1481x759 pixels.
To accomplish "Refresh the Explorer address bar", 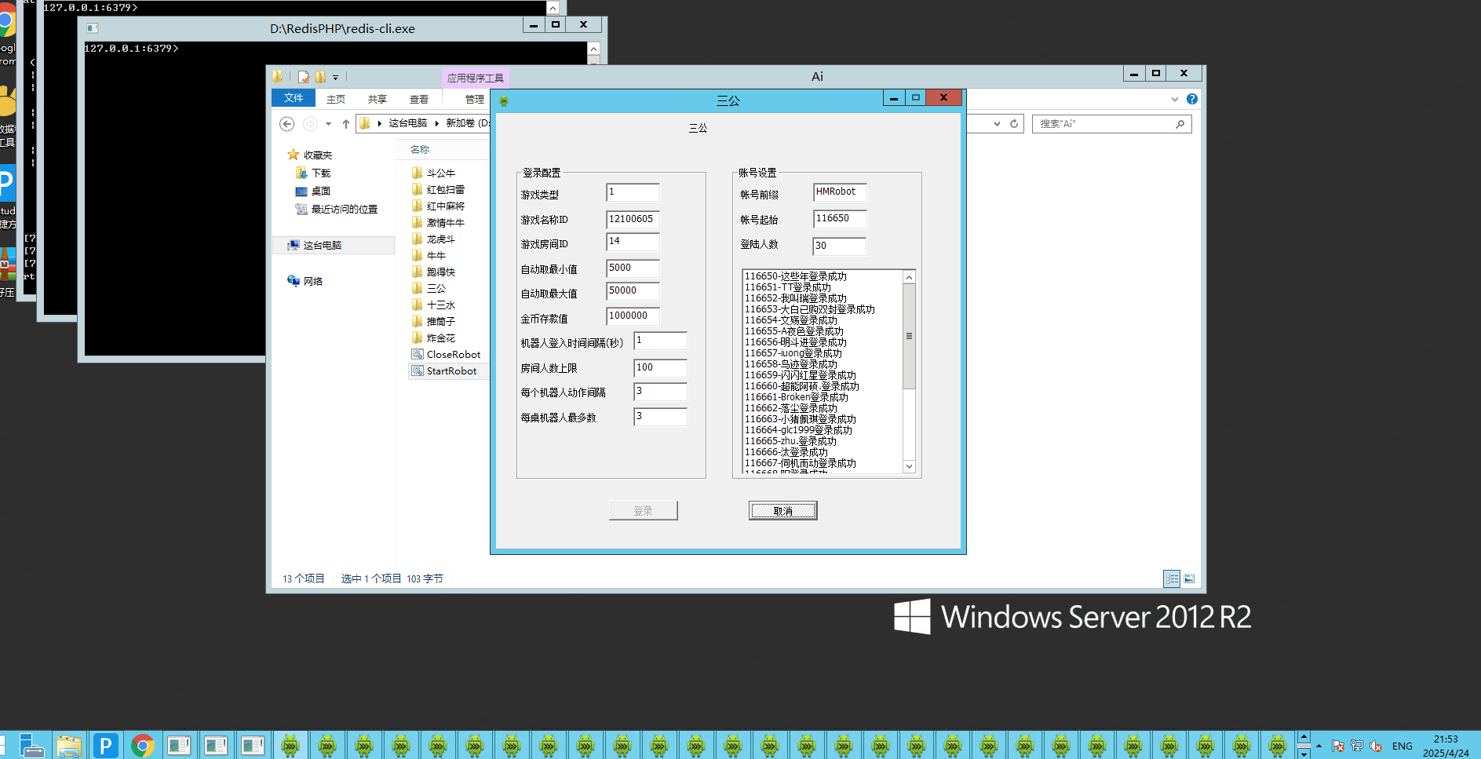I will pyautogui.click(x=1014, y=124).
